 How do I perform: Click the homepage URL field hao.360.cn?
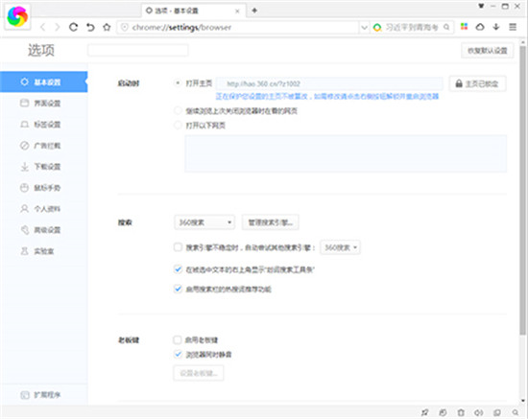(329, 83)
